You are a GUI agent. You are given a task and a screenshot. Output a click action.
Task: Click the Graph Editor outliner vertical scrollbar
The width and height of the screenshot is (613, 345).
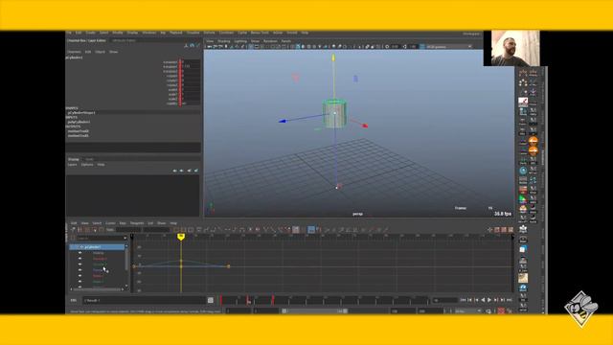point(126,260)
